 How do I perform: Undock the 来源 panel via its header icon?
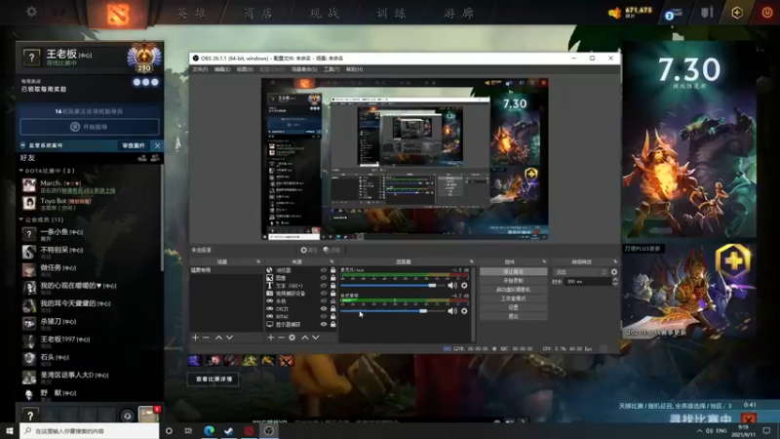[331, 261]
